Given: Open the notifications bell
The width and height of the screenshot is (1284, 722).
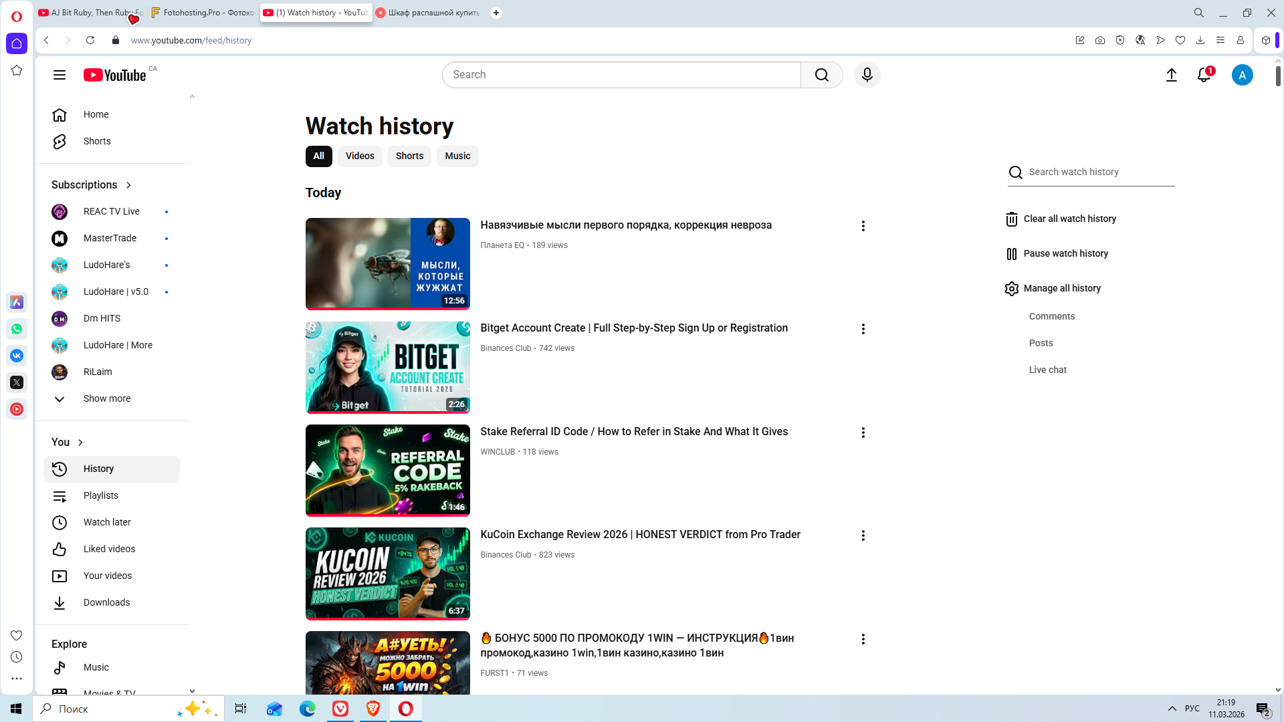Looking at the screenshot, I should tap(1204, 75).
